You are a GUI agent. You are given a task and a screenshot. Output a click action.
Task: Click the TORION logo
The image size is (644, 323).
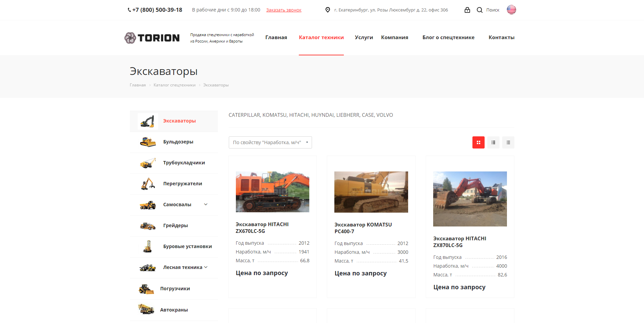152,38
